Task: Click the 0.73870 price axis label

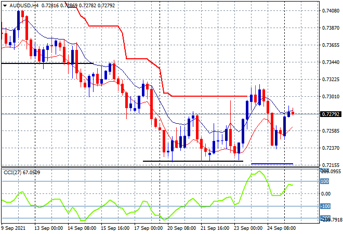Action: point(331,28)
